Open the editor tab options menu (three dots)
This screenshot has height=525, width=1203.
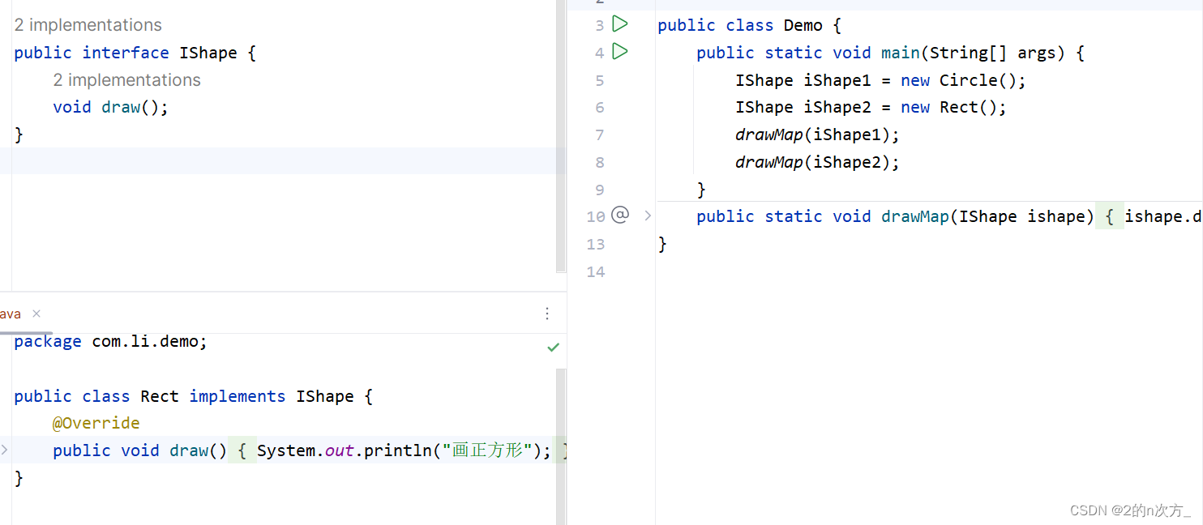click(x=547, y=314)
